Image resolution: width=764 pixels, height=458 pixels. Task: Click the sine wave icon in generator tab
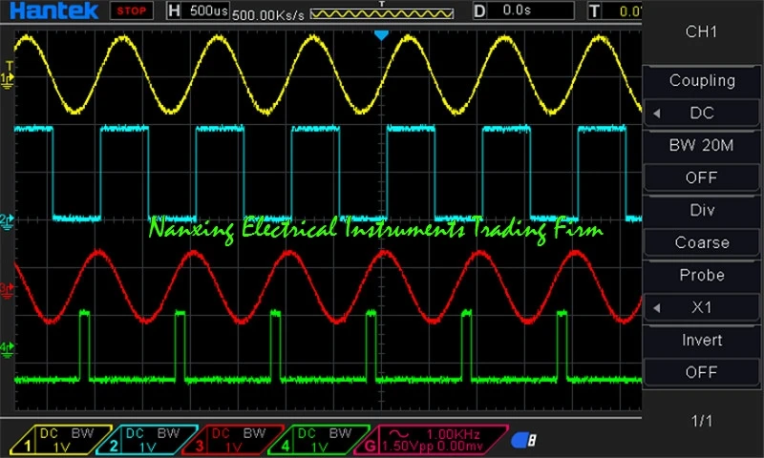(398, 433)
